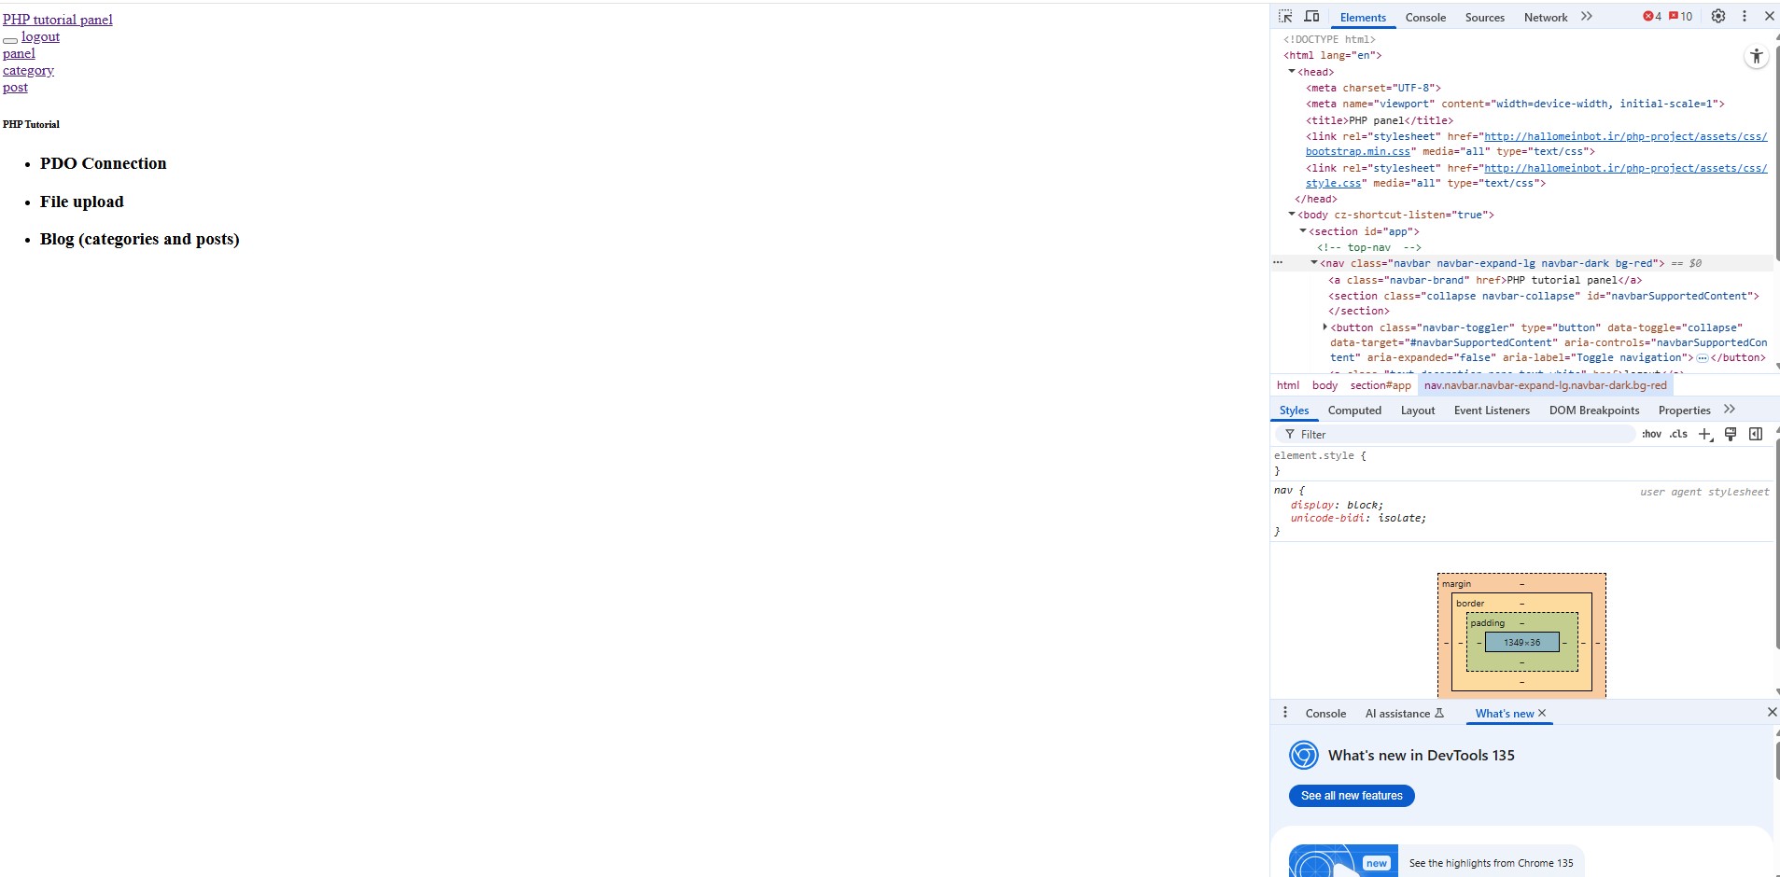Viewport: 1780px width, 877px height.
Task: Toggle the rendering emulation paintbrush icon
Action: 1731,434
